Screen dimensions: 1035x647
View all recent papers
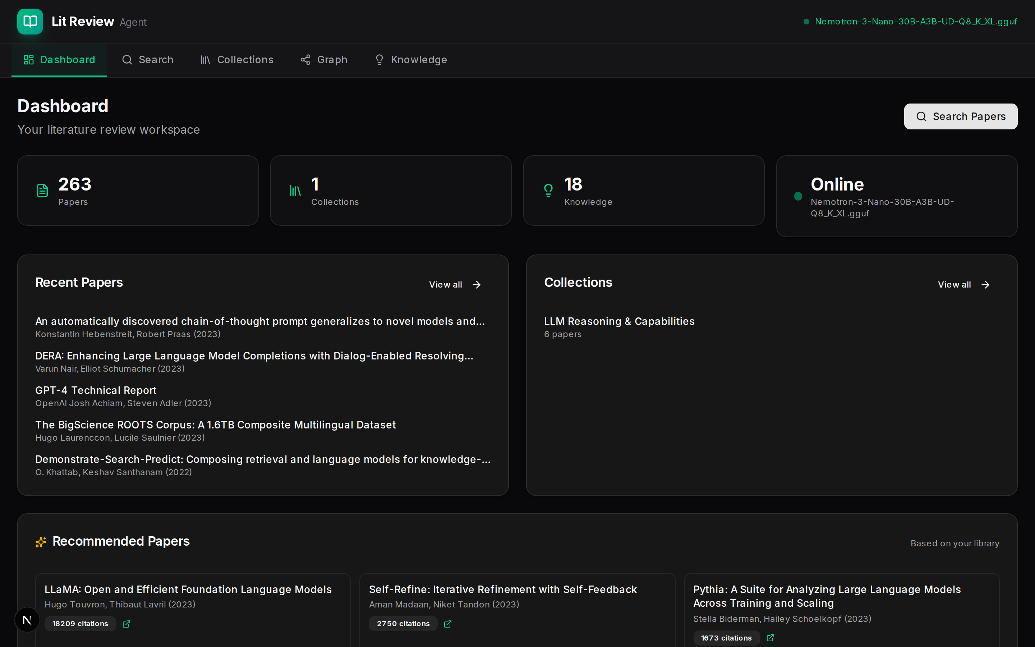(x=455, y=285)
